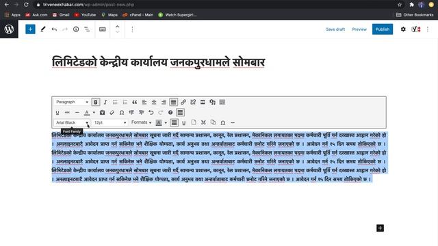Toggle Strikethrough formatting
The height and width of the screenshot is (246, 438).
point(67,112)
